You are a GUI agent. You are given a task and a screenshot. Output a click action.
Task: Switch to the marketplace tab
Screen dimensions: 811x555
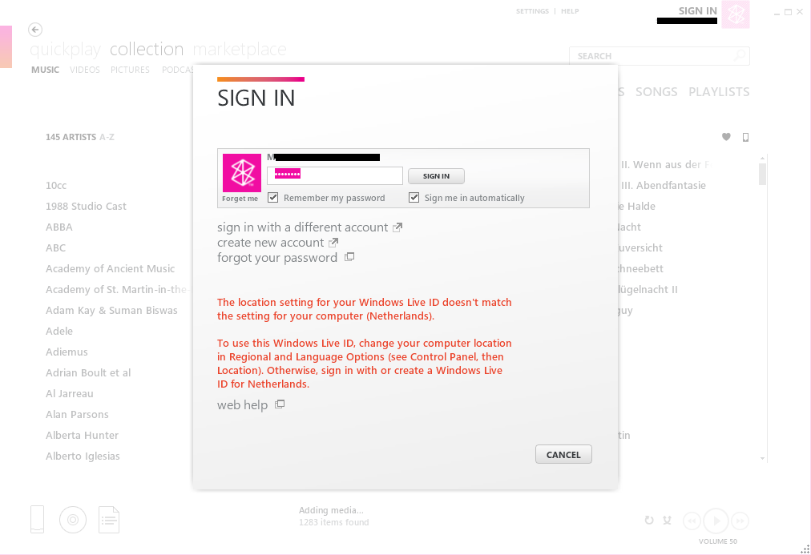tap(239, 50)
